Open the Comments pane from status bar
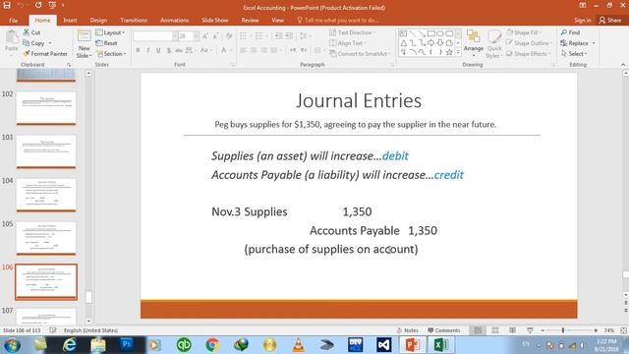The height and width of the screenshot is (354, 629). [443, 330]
